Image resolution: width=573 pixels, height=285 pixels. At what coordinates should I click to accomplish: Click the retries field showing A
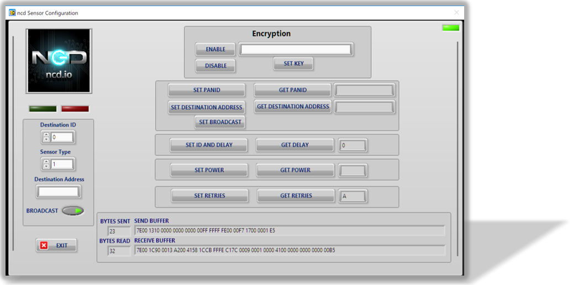tap(353, 196)
